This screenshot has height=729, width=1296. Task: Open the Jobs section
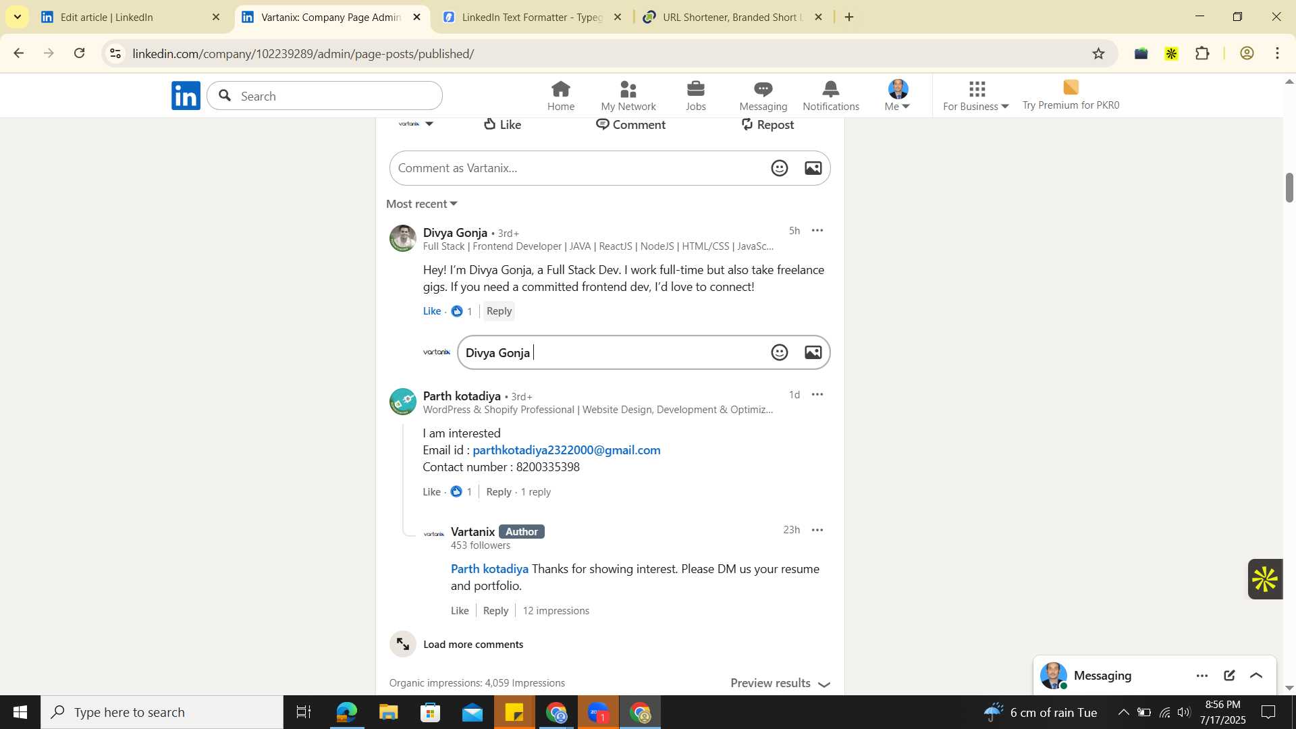(695, 95)
